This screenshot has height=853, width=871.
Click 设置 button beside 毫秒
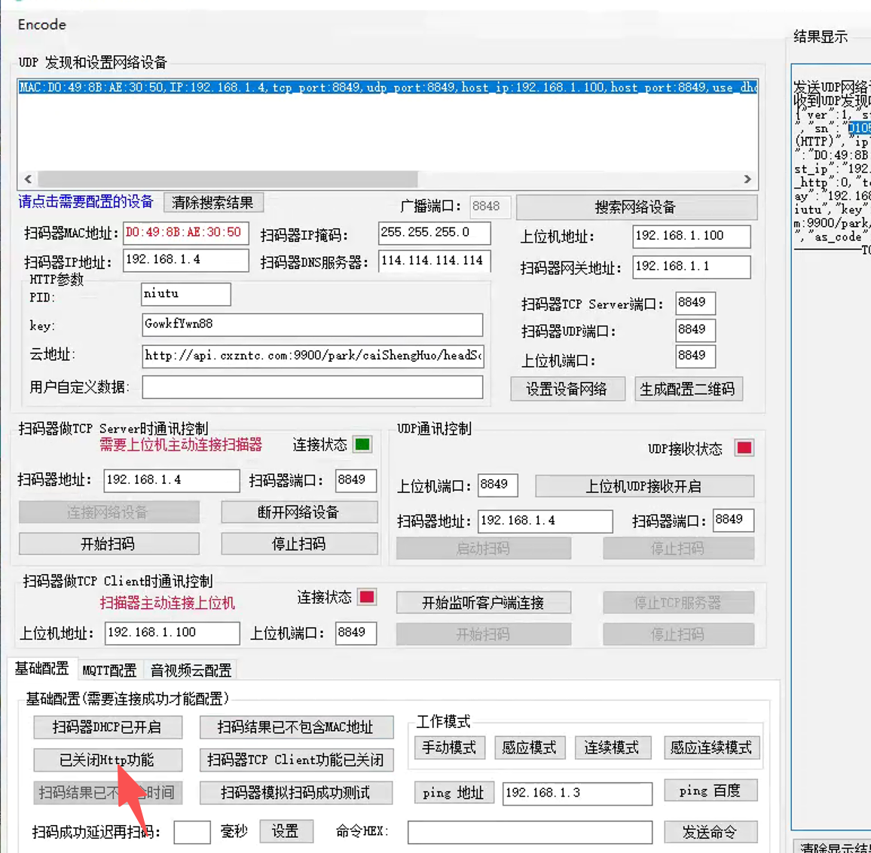point(286,831)
